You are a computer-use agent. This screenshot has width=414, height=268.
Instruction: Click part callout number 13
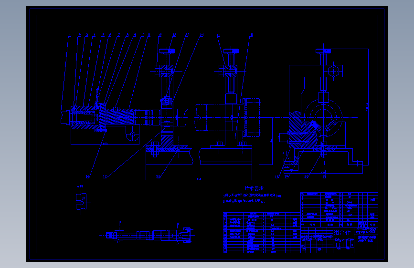174,35
